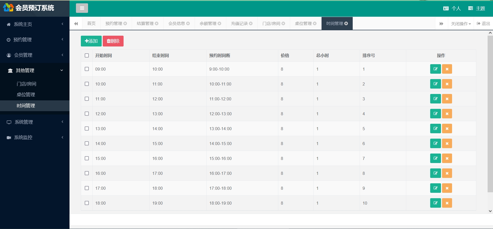Collapse the 其他管理 sidebar menu
The image size is (493, 229).
[35, 70]
